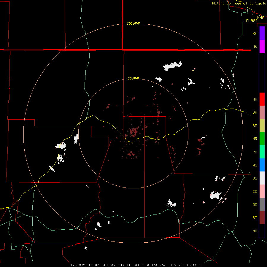The image size is (267, 267).
Task: Click the NEXLAB-College of DuPage text
Action: (237, 3)
